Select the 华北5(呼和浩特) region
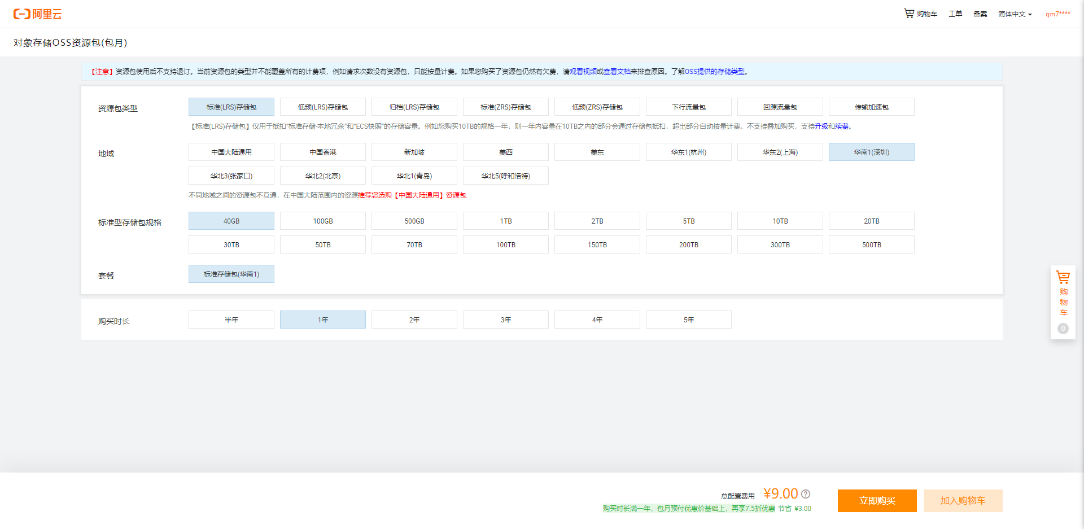This screenshot has height=529, width=1084. 506,176
